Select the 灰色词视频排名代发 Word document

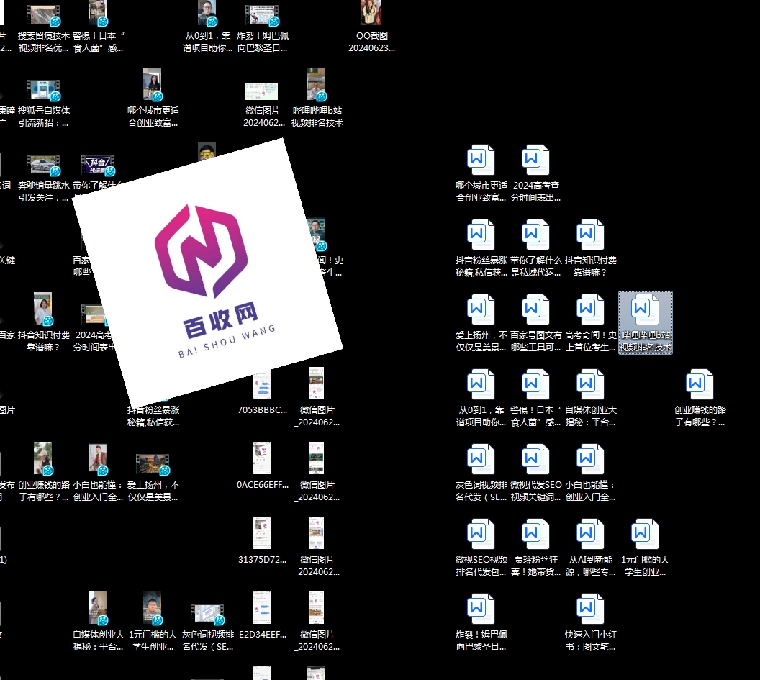tap(481, 473)
